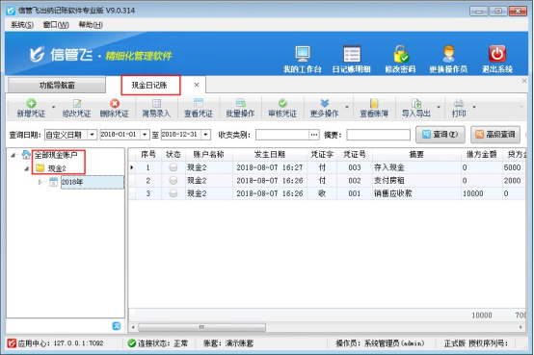Open 修改凭证 edit voucher tool
The width and height of the screenshot is (534, 355).
(76, 108)
